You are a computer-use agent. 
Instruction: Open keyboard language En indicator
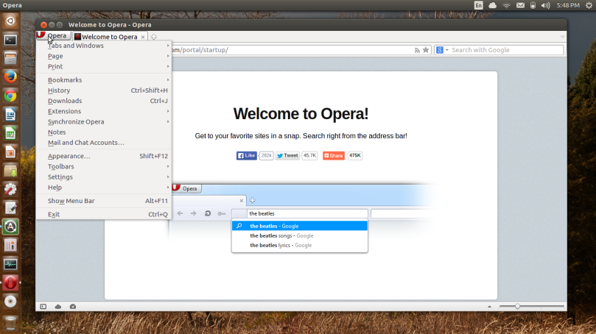(x=479, y=5)
